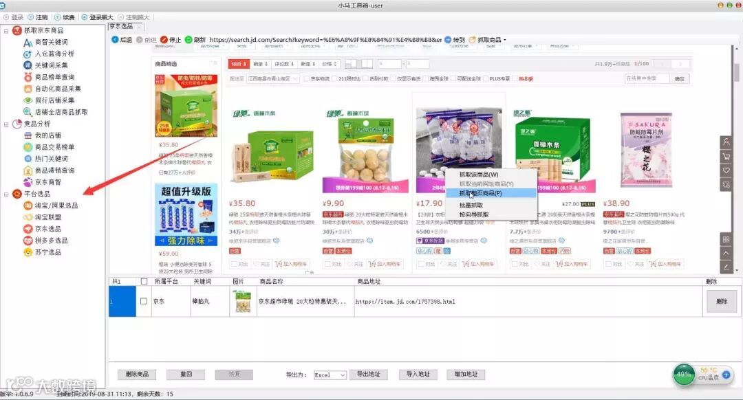The height and width of the screenshot is (400, 743).
Task: Open 商智关键词 in the sidebar tree
Action: point(51,42)
